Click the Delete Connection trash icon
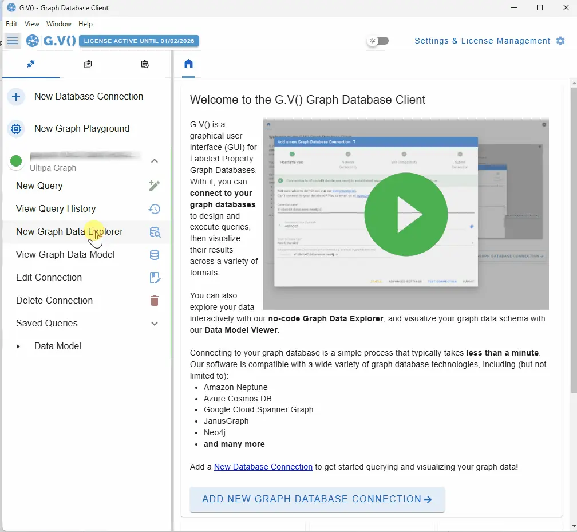The image size is (577, 532). (155, 301)
